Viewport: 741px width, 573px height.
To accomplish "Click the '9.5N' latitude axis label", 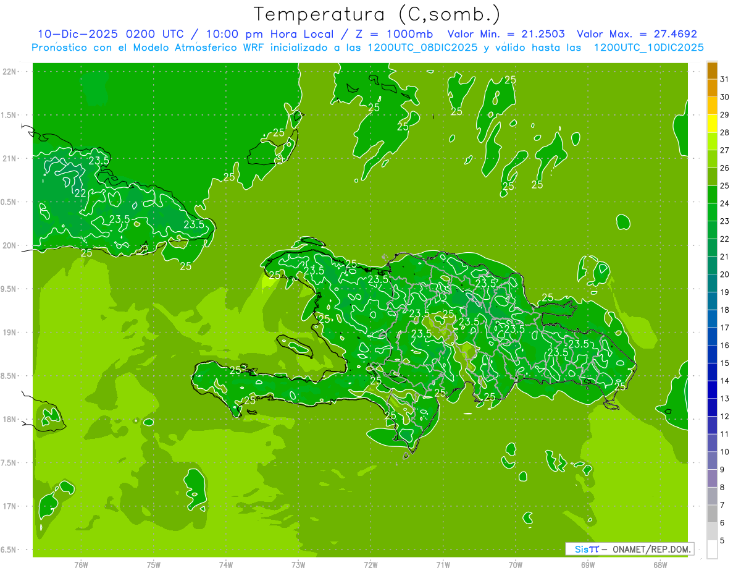I will point(9,289).
